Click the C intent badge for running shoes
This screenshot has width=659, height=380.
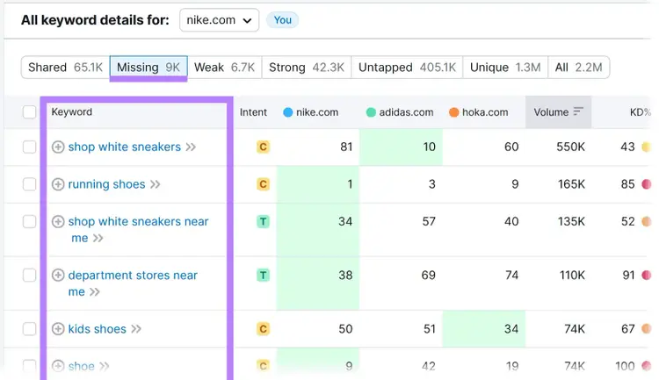(263, 184)
